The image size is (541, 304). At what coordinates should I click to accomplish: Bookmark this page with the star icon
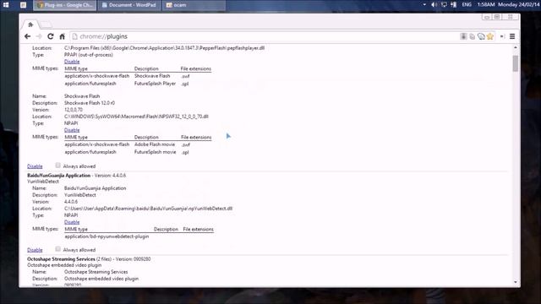click(x=490, y=36)
